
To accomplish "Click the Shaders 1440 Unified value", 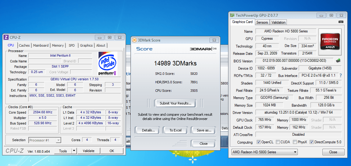I will tap(272, 83).
